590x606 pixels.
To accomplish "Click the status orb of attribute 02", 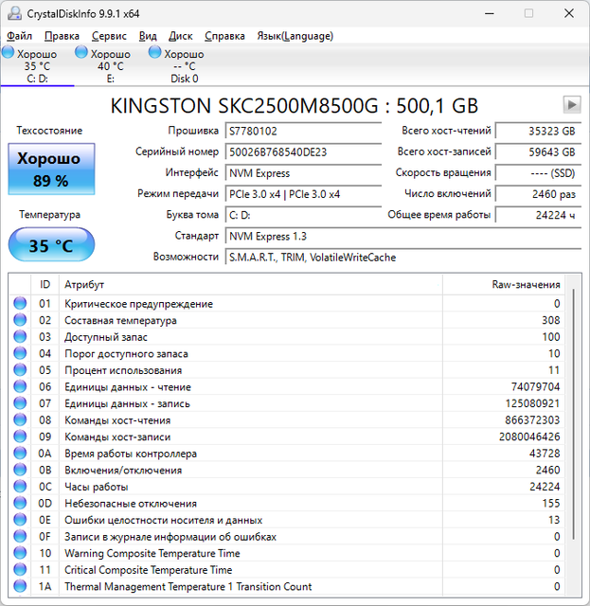I will pos(20,320).
